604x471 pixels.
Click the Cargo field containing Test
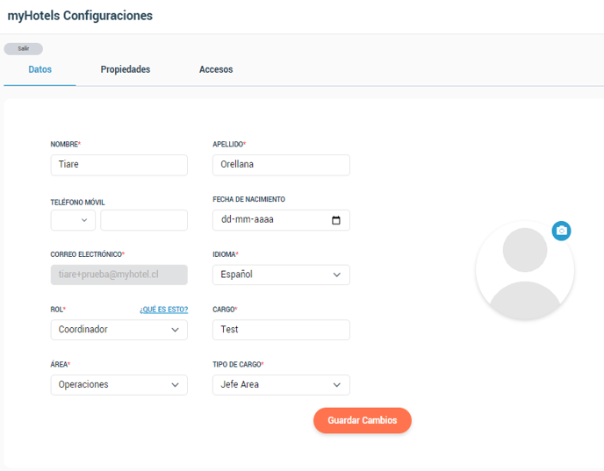[x=281, y=330]
